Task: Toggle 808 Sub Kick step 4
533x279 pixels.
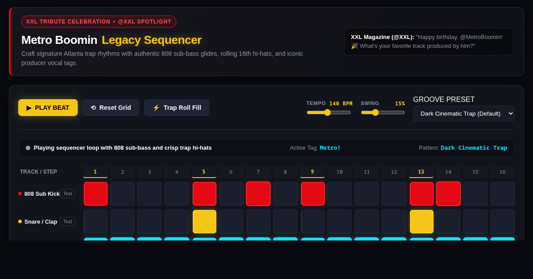Action: pos(177,194)
